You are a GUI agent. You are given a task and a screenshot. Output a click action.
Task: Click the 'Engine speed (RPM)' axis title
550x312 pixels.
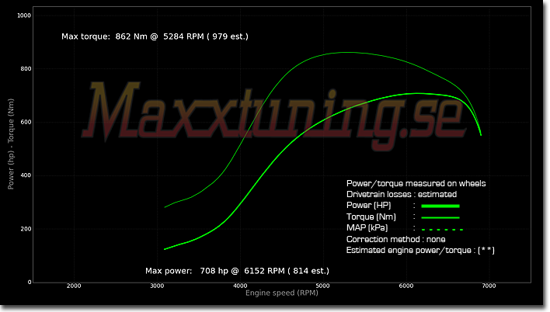[282, 293]
